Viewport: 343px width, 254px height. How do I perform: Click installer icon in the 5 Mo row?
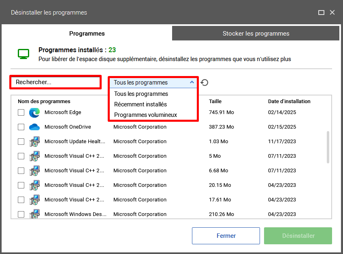tap(34, 156)
